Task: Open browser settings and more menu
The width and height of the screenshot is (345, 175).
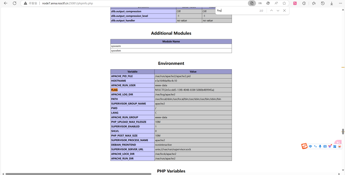Action: coord(340,3)
